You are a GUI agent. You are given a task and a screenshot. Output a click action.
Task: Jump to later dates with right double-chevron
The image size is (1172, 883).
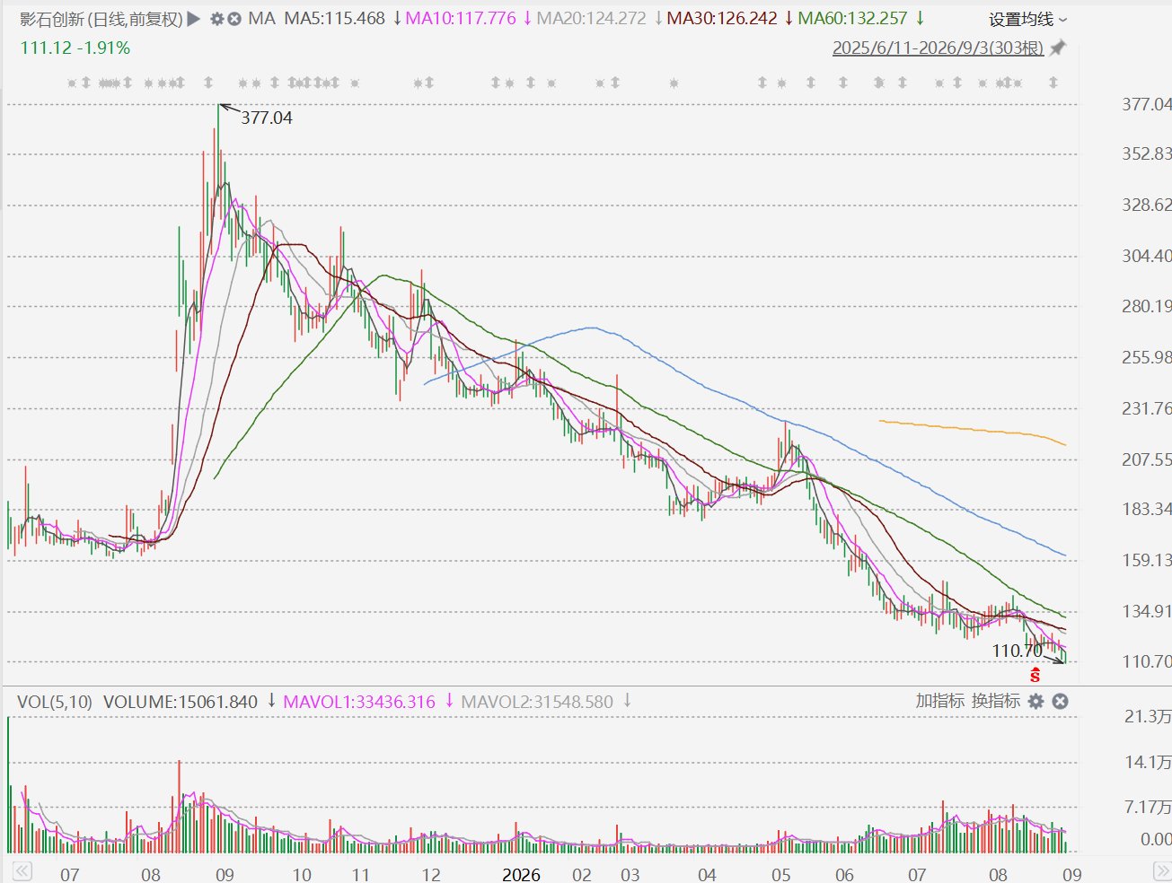click(x=1161, y=871)
